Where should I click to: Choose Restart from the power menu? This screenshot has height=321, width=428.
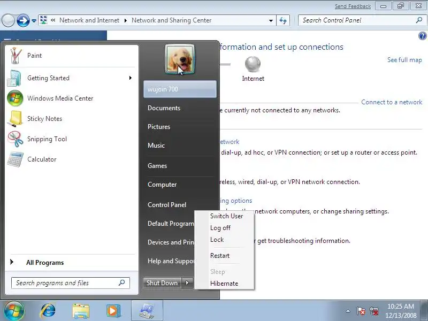click(220, 256)
